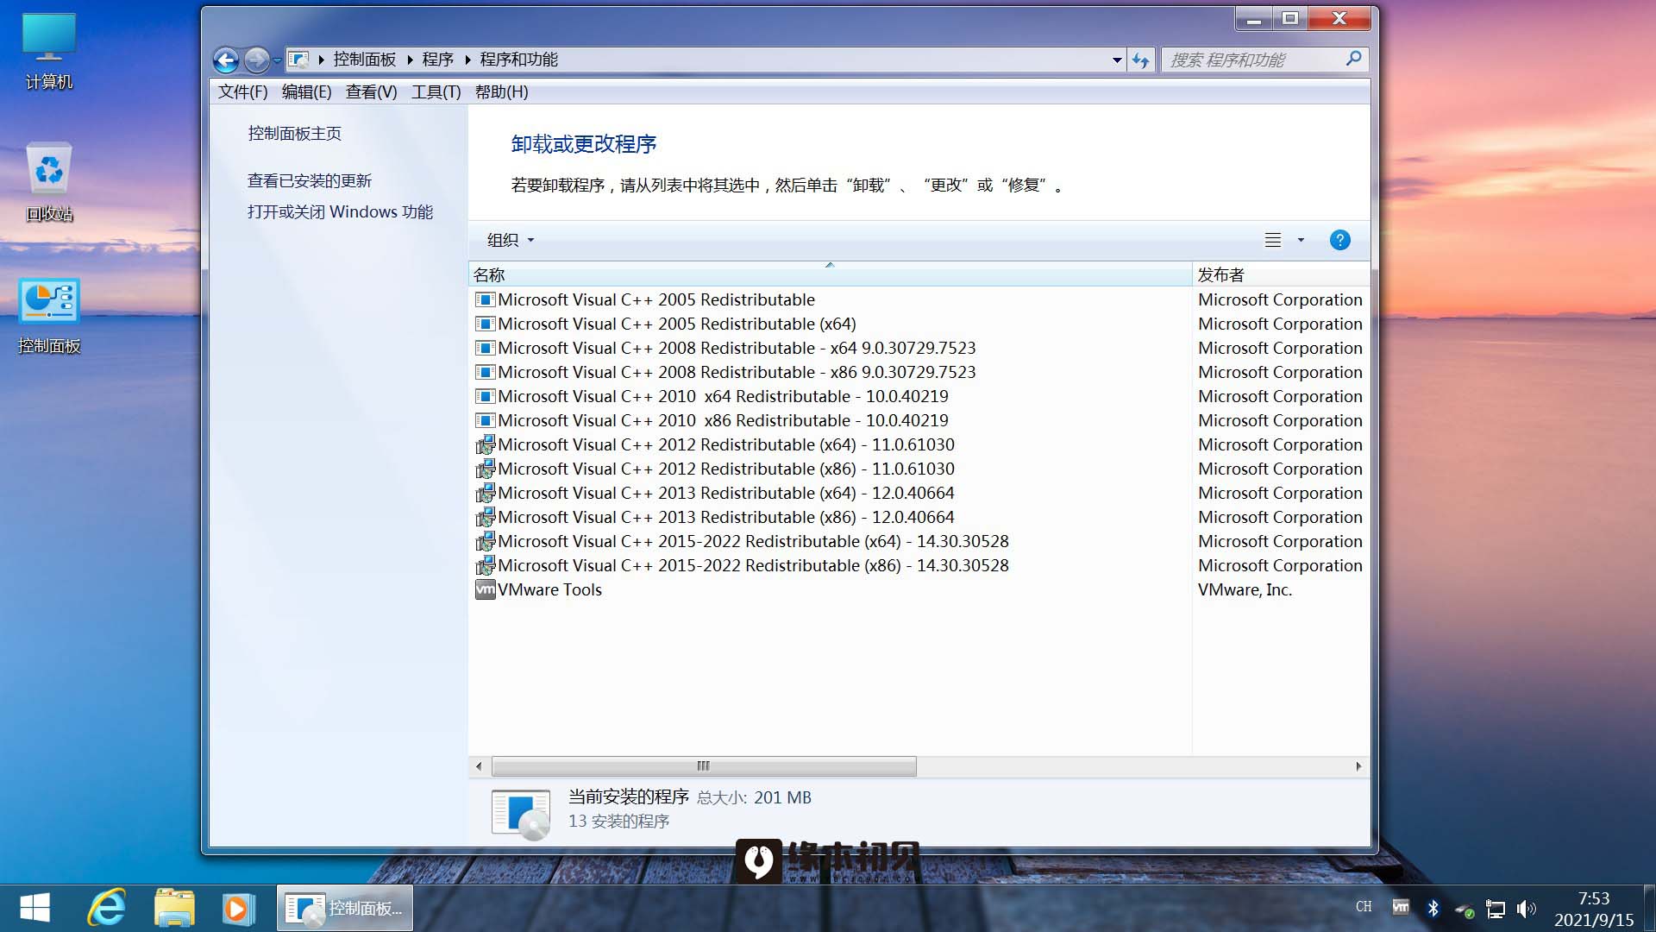The width and height of the screenshot is (1656, 932).
Task: Click the refresh button in address bar
Action: [1140, 60]
